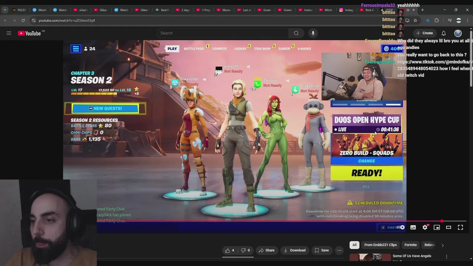Go forward with browser forward arrow
Viewport: 473px width, 266px height.
[14, 20]
